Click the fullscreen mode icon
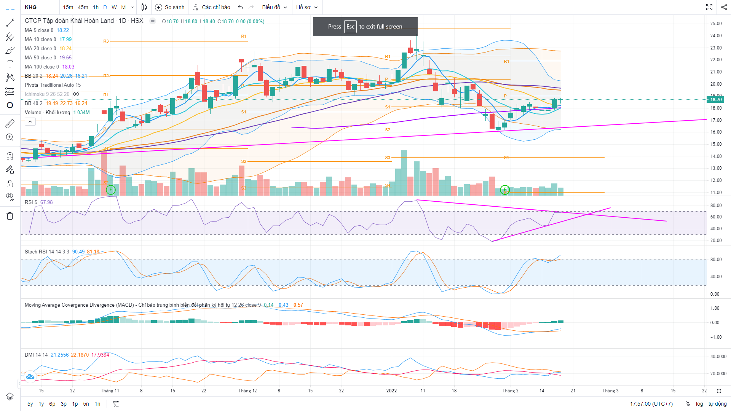 pyautogui.click(x=709, y=7)
